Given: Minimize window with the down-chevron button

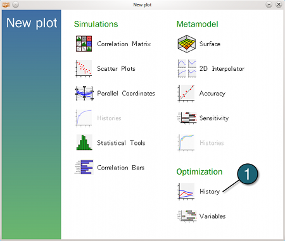Looking at the screenshot, I should (269, 4).
